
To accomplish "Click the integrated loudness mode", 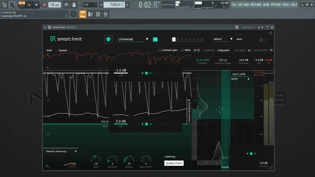I will pos(223,50).
